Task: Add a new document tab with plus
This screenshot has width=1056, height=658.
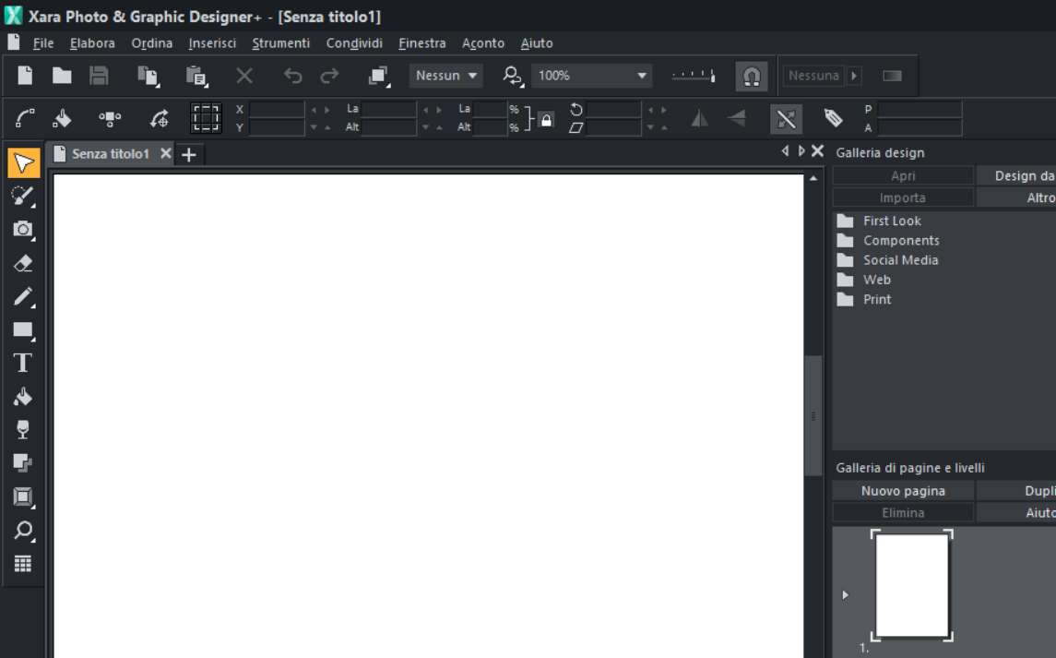Action: 189,155
